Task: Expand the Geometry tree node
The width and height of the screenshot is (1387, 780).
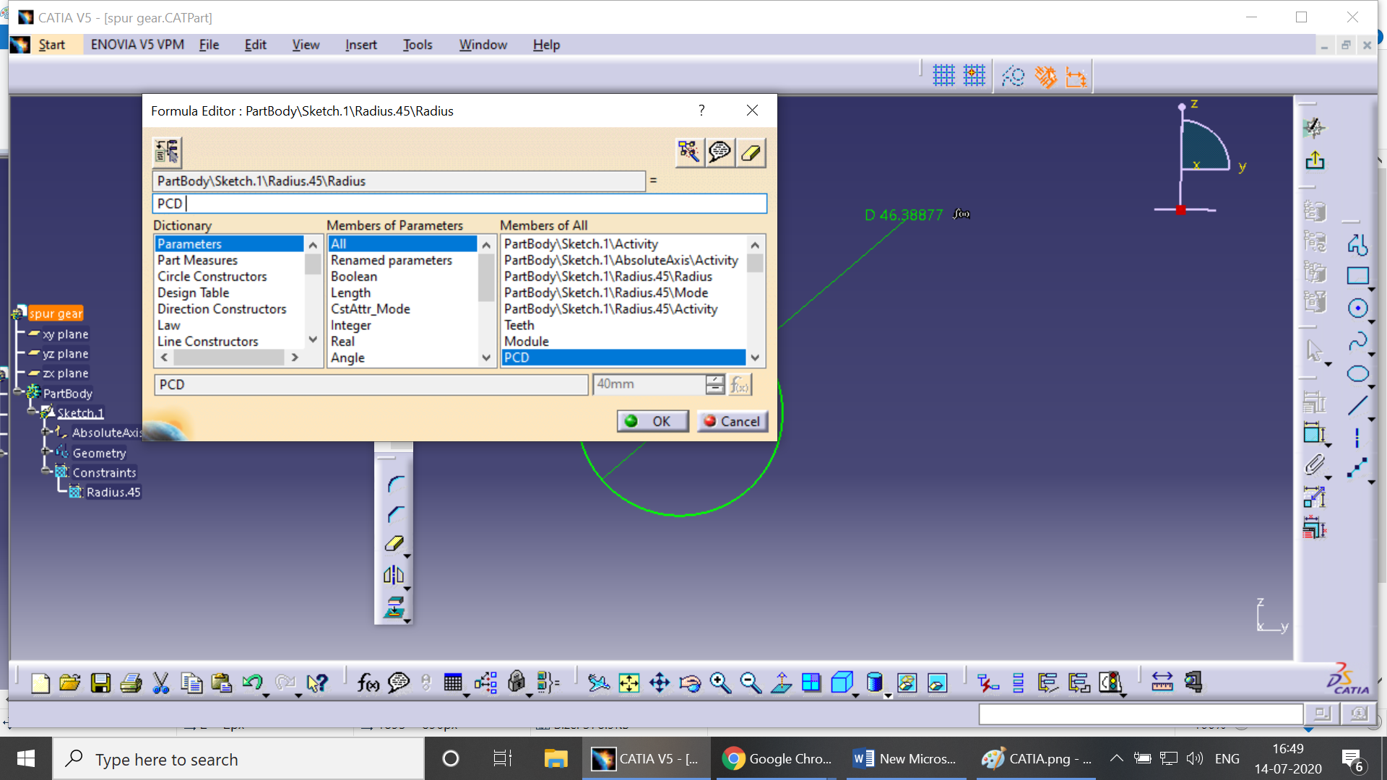Action: click(47, 451)
